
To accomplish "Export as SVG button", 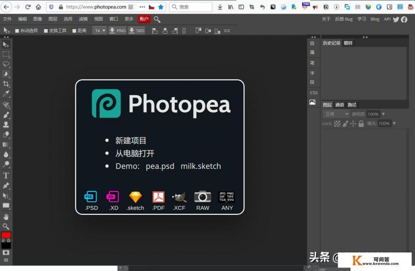I will coord(136,31).
